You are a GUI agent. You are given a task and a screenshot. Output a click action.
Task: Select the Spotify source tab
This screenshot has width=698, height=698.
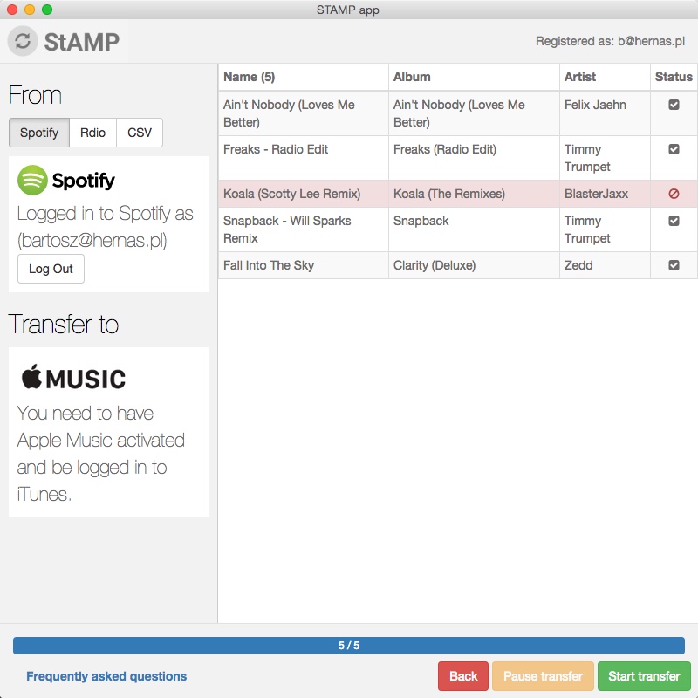pos(38,133)
